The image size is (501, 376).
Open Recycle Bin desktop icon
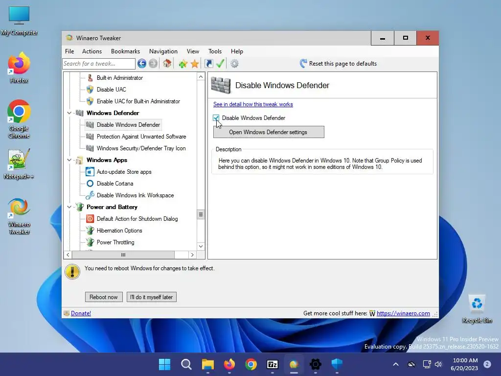[477, 309]
